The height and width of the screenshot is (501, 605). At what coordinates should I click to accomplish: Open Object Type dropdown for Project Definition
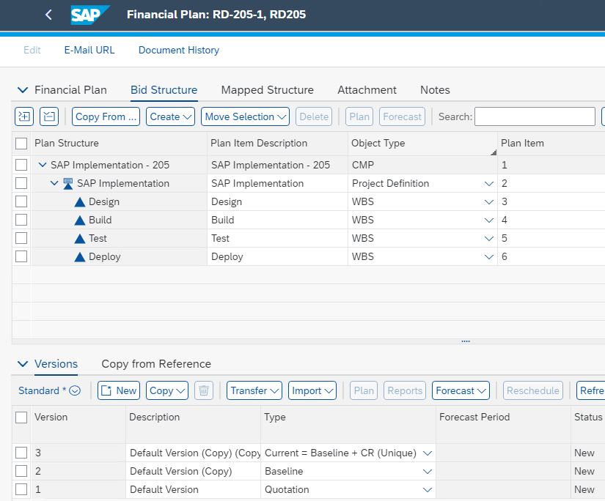[x=489, y=183]
